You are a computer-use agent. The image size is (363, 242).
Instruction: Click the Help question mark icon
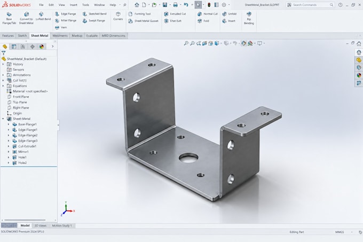pyautogui.click(x=341, y=5)
